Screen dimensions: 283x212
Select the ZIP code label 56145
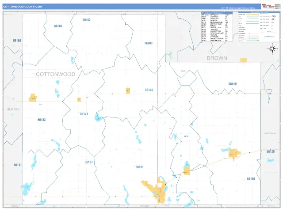coord(149,90)
